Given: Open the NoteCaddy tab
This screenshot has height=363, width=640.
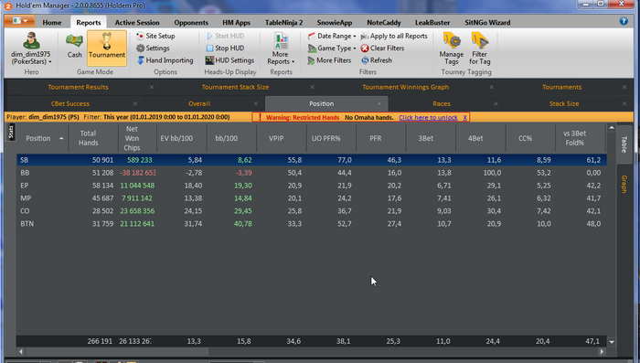Looking at the screenshot, I should click(384, 23).
